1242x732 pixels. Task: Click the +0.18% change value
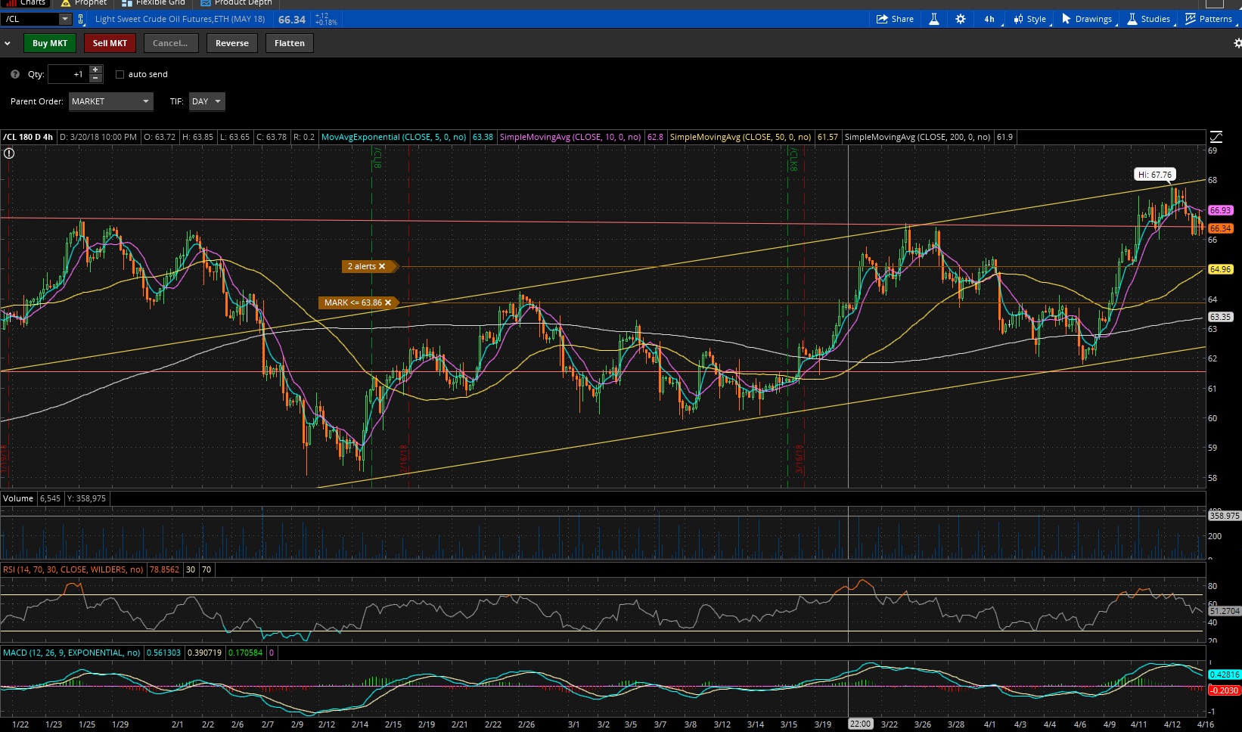coord(327,23)
